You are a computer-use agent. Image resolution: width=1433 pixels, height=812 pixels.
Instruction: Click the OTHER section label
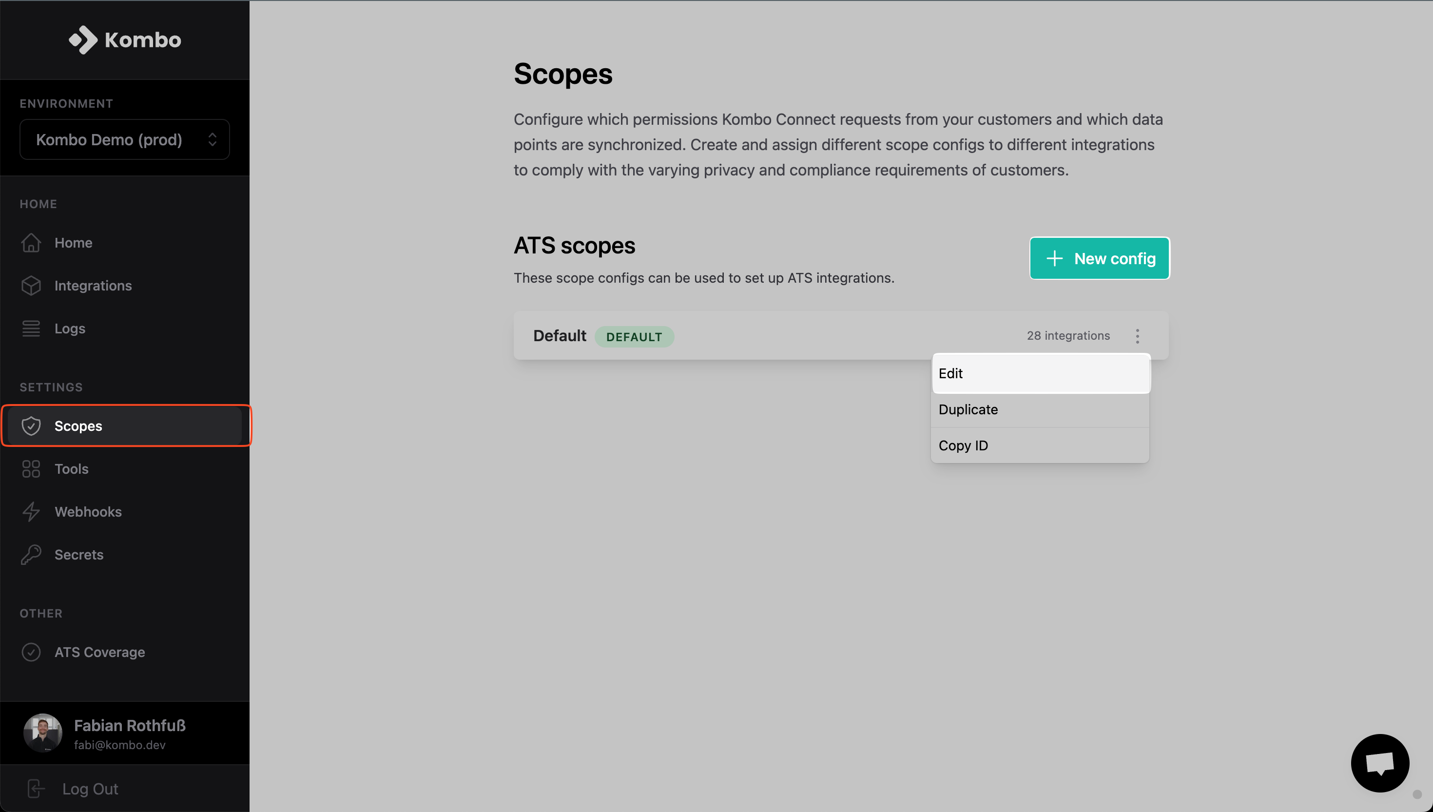[x=41, y=614]
